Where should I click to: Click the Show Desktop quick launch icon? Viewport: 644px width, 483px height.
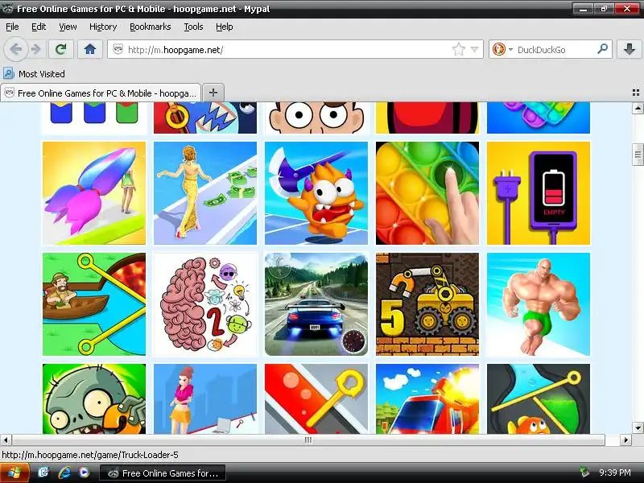(43, 473)
